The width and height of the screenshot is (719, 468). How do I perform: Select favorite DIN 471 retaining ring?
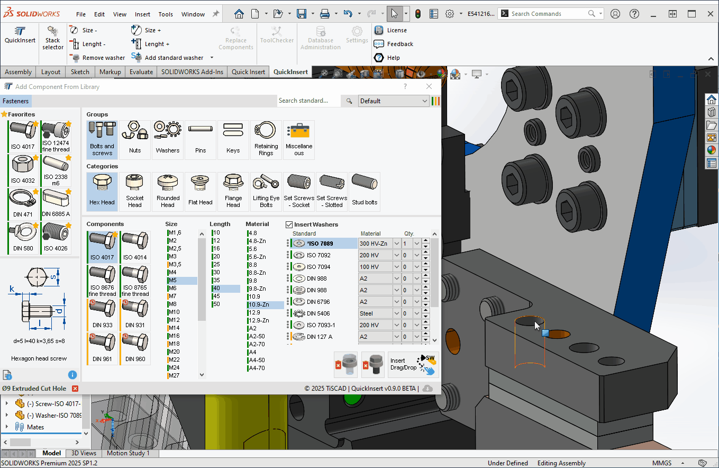point(23,203)
